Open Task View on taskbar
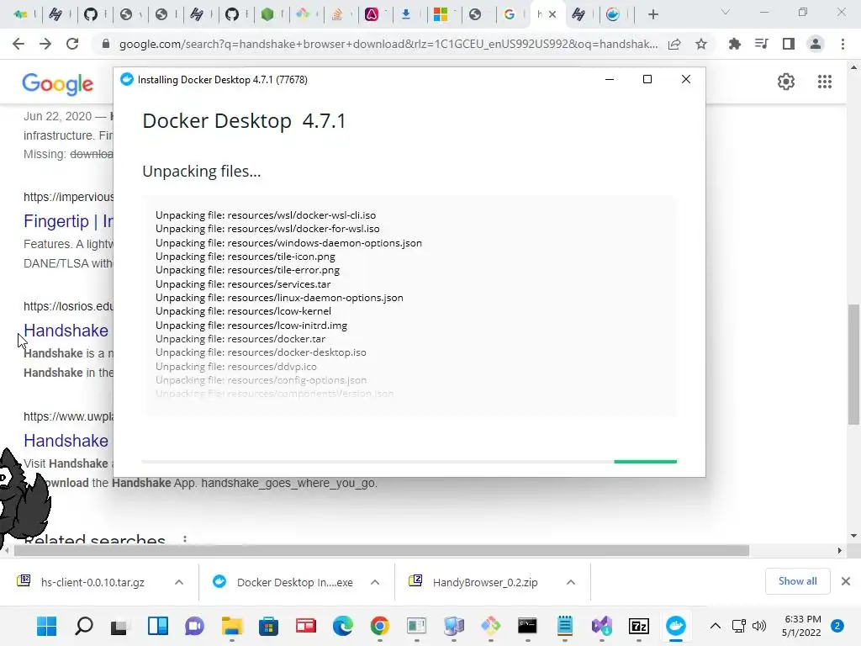The width and height of the screenshot is (861, 646). (119, 626)
